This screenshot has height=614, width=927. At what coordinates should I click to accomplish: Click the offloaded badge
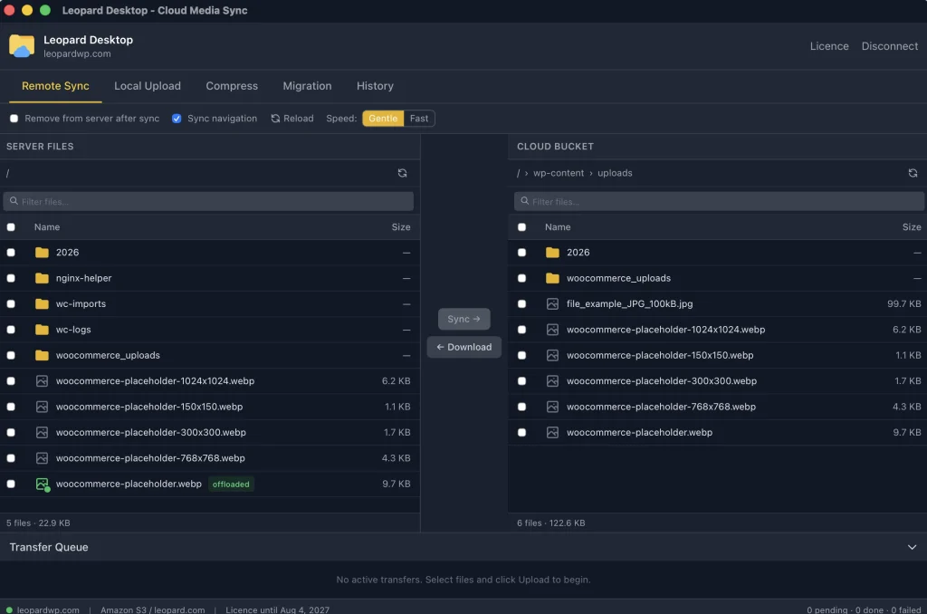pyautogui.click(x=231, y=484)
